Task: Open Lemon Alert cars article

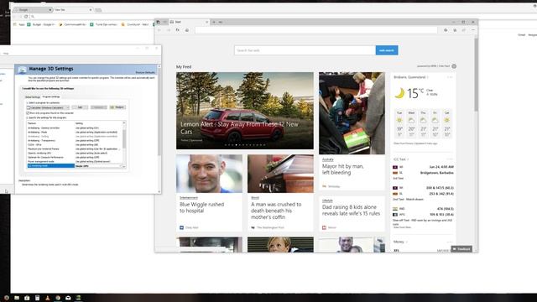Action: pos(245,111)
